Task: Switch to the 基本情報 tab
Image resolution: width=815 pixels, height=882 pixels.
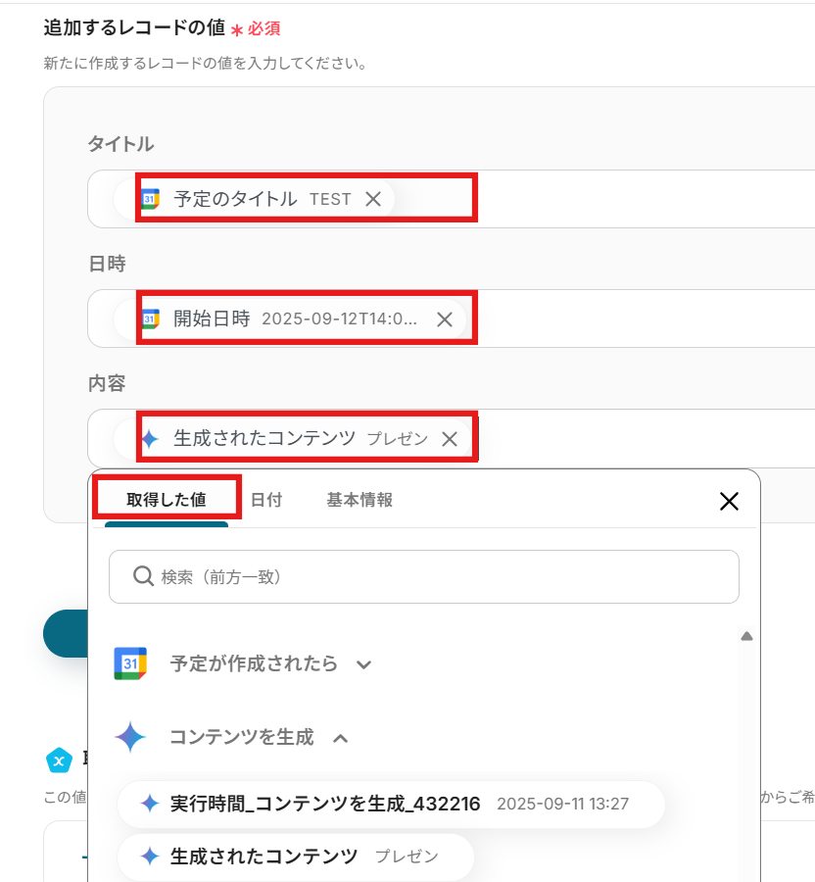Action: tap(360, 500)
